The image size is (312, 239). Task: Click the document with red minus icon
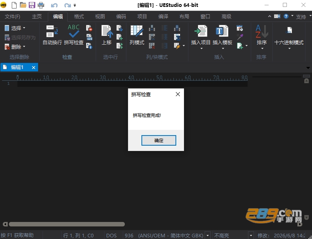point(89,28)
